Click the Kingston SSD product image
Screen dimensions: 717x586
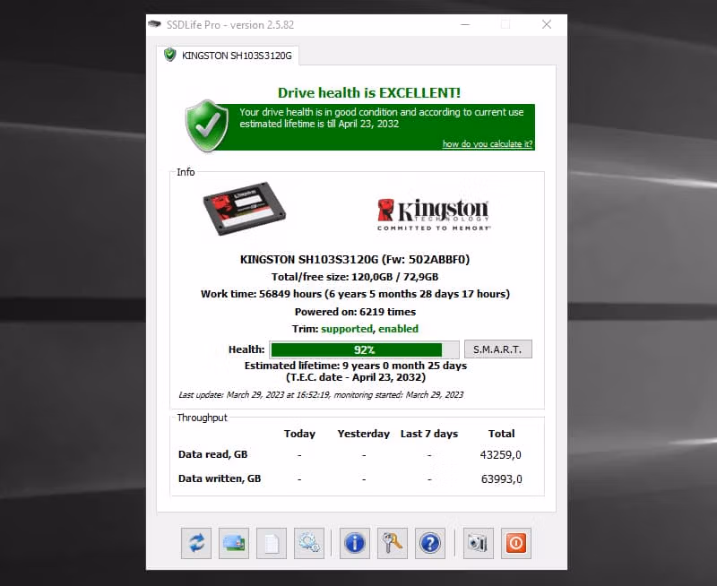(244, 209)
